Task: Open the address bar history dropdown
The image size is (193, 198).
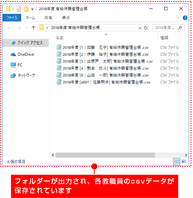Action: pos(140,28)
